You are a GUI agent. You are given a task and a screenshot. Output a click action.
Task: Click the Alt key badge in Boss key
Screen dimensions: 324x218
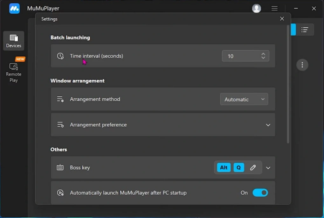coord(223,167)
